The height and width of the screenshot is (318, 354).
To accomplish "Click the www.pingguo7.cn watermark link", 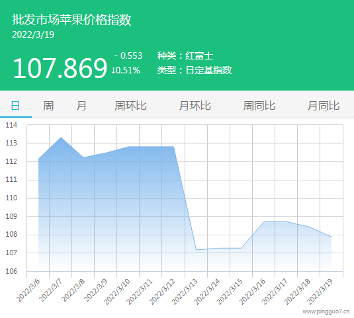I will [x=326, y=311].
